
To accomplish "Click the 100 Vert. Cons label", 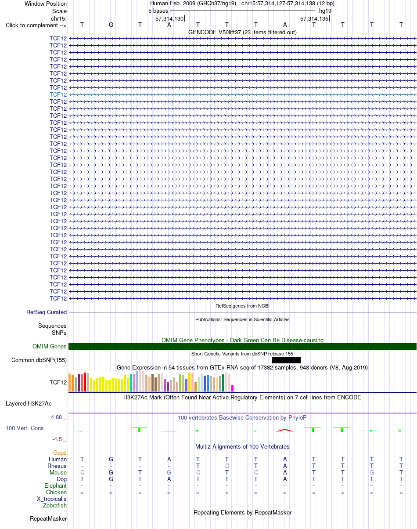I will 25,428.
